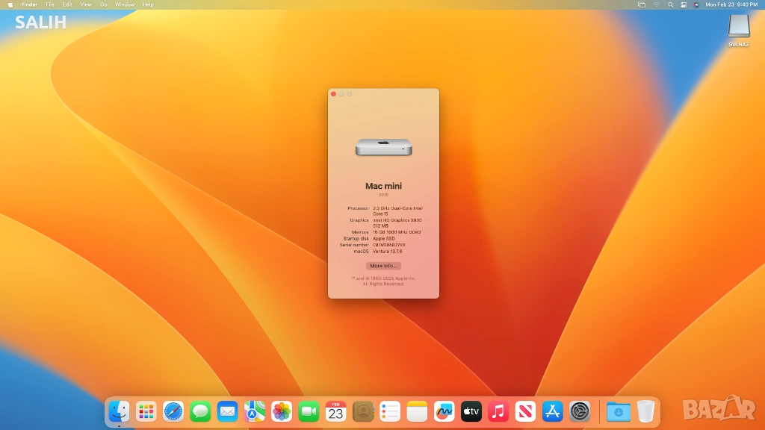765x430 pixels.
Task: Open the Apple menu
Action: click(10, 4)
